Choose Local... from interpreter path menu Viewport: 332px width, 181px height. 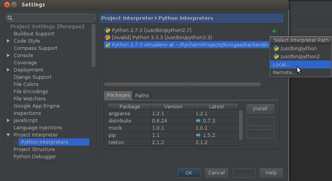[x=300, y=65]
